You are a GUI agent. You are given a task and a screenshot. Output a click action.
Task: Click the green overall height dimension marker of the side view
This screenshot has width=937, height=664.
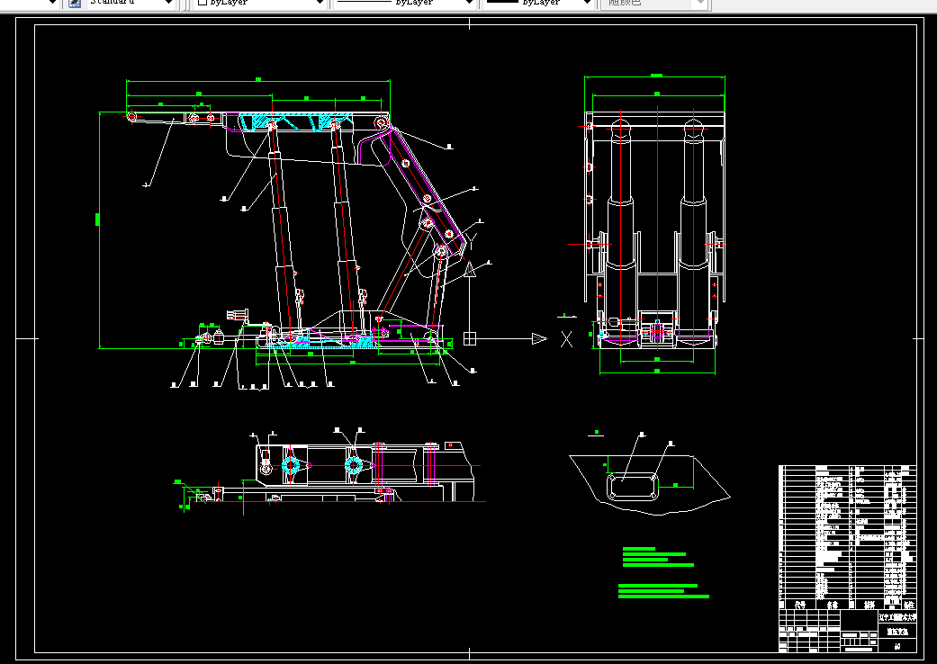(98, 220)
